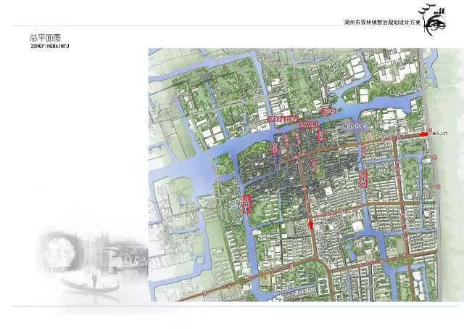This screenshot has height=329, width=464.
Task: Click the entrance text label beside the east arrow
Action: click(x=440, y=134)
